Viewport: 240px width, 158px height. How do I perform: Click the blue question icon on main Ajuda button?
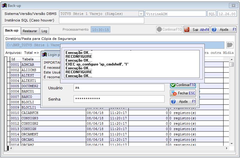214,29
